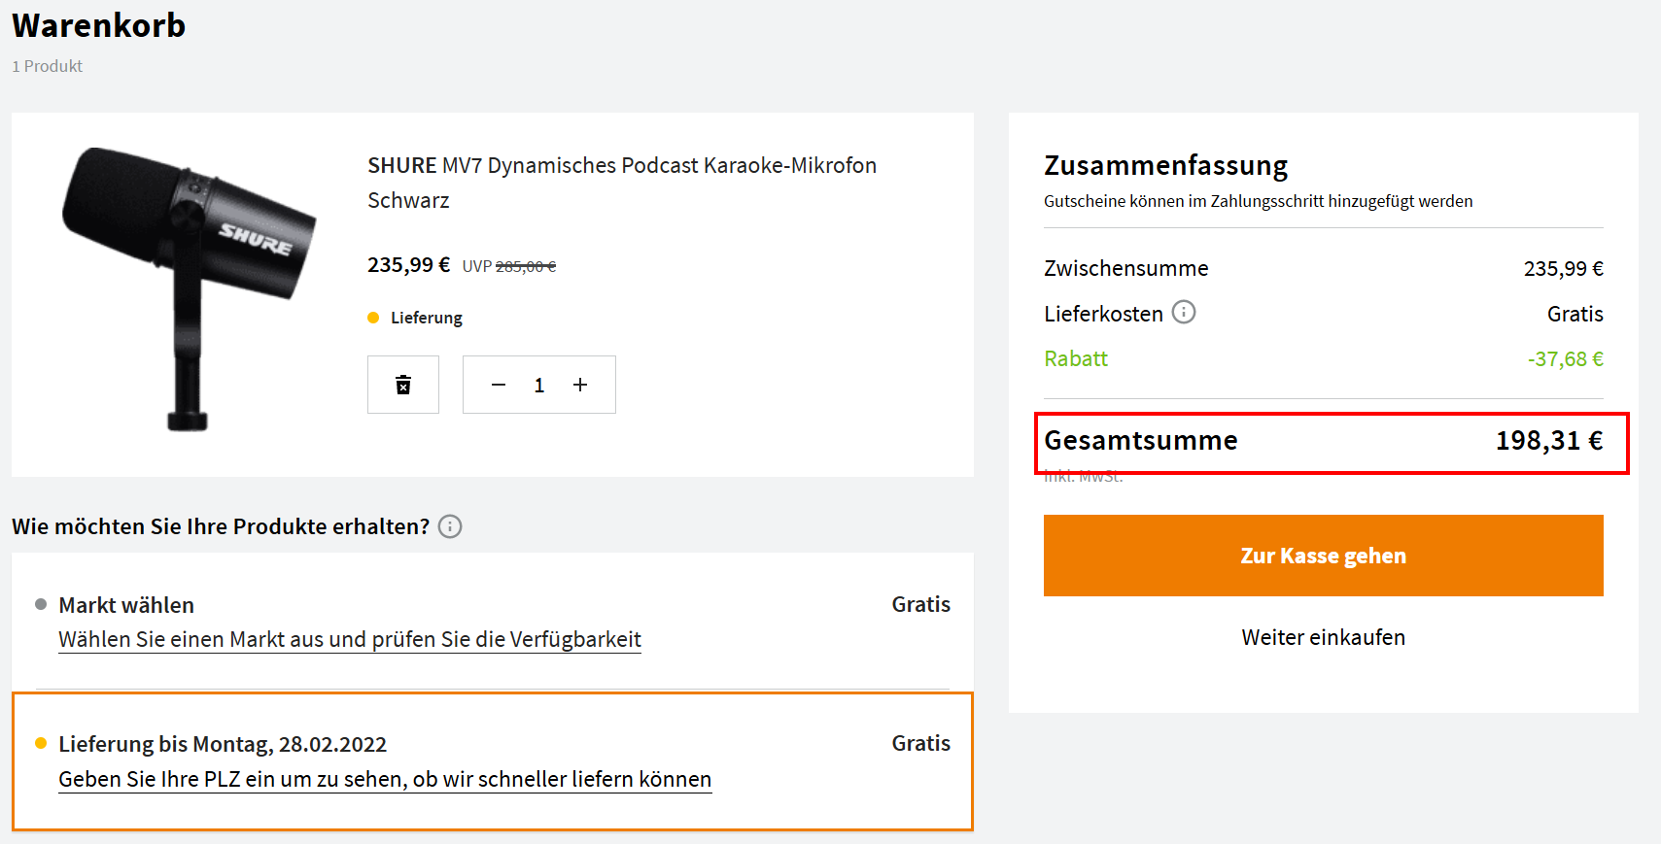This screenshot has height=844, width=1661.
Task: Click the crossed-out UVP price
Action: 526,266
